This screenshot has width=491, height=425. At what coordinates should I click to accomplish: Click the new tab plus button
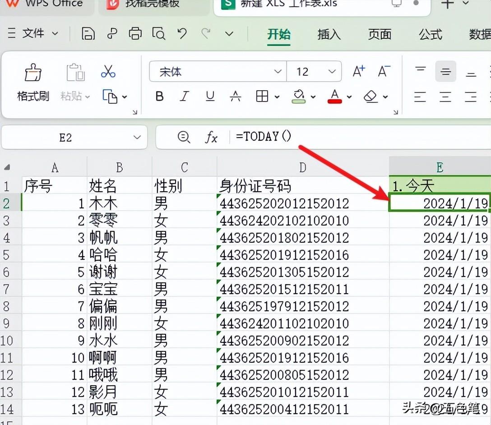448,4
